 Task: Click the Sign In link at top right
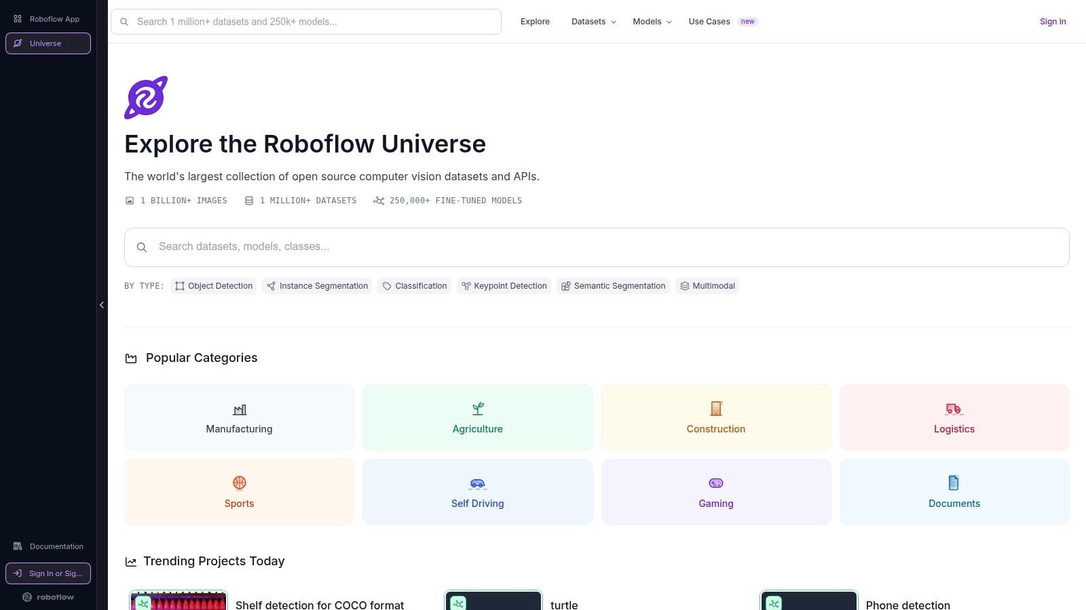1053,22
